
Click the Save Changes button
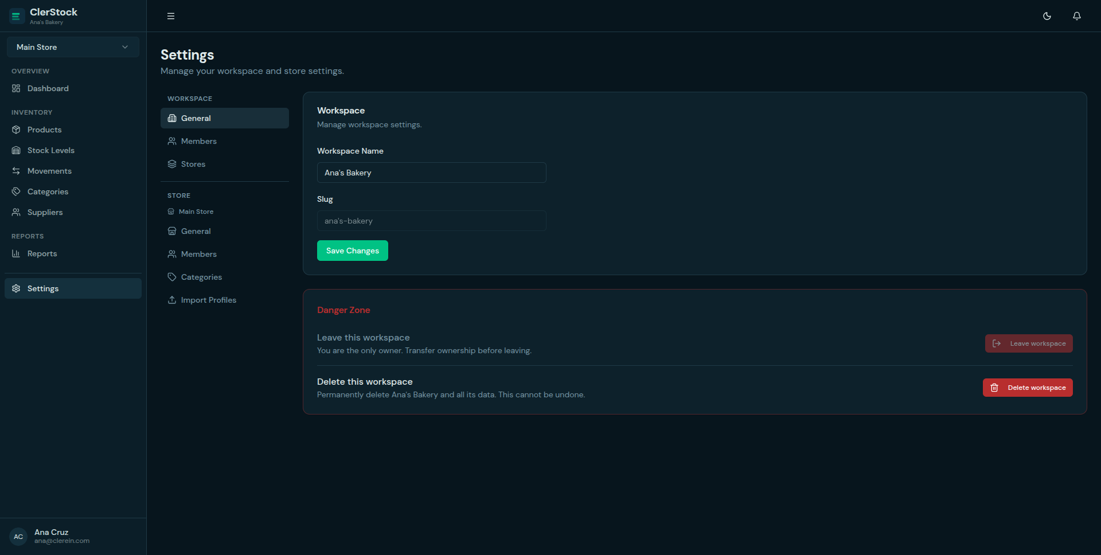click(x=352, y=251)
